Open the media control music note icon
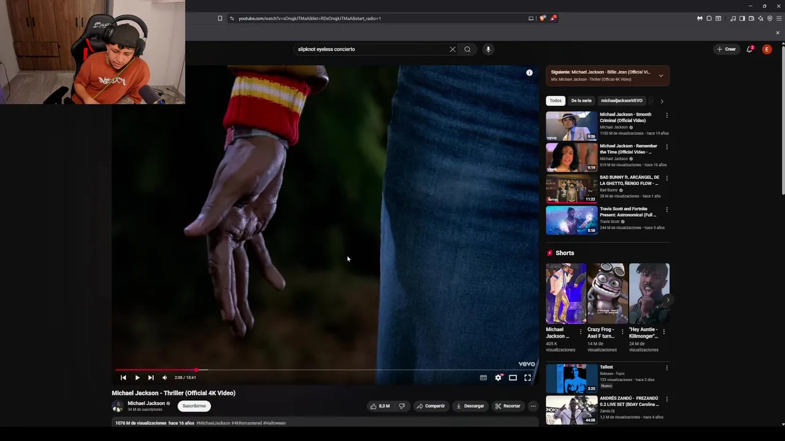The image size is (785, 441). coord(733,18)
